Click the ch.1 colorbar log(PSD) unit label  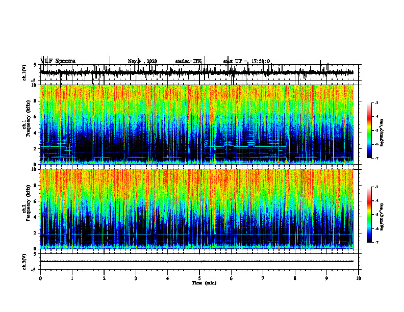tap(382, 133)
